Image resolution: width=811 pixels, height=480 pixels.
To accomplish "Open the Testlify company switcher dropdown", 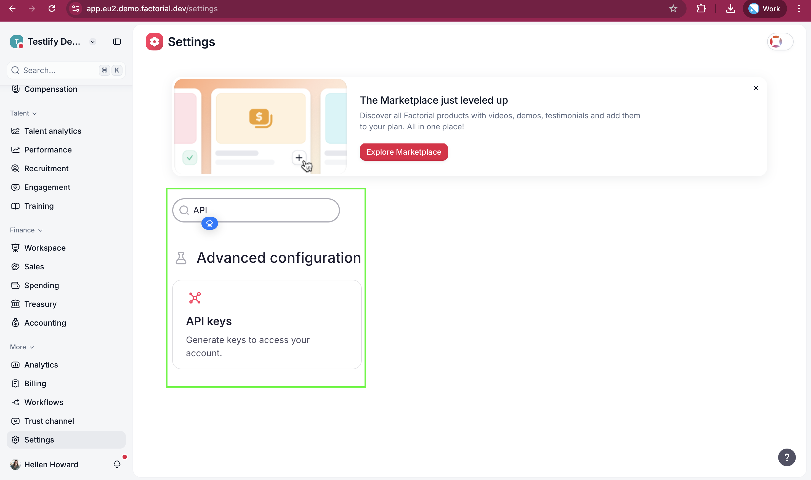I will click(93, 42).
